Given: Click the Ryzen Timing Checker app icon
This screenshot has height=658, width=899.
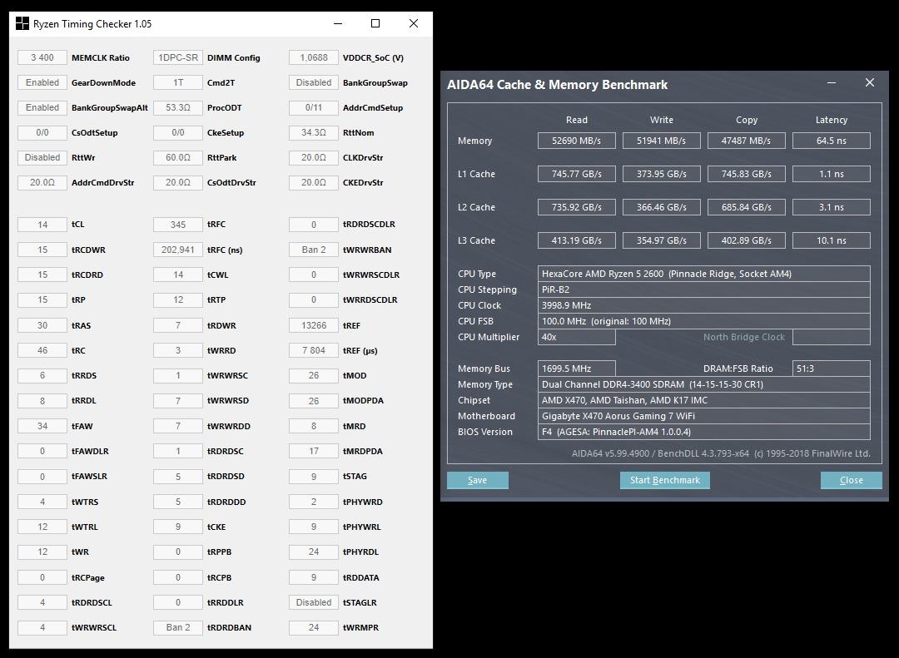Looking at the screenshot, I should [22, 23].
